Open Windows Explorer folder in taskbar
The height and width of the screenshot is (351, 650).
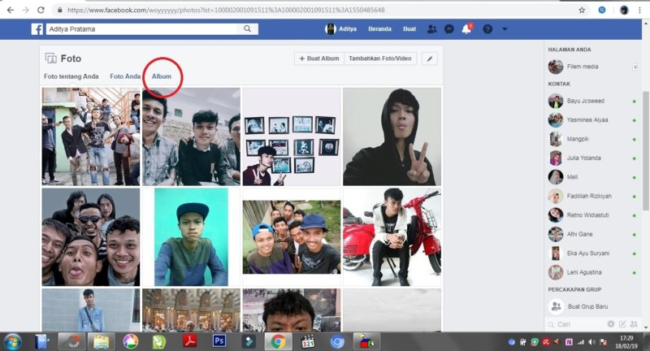(x=101, y=341)
